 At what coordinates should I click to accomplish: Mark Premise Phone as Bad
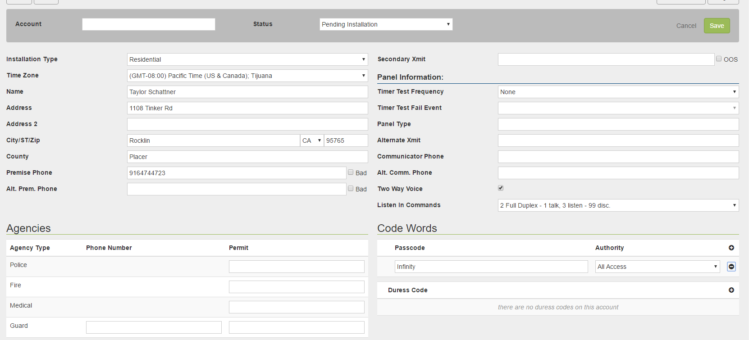coord(351,172)
